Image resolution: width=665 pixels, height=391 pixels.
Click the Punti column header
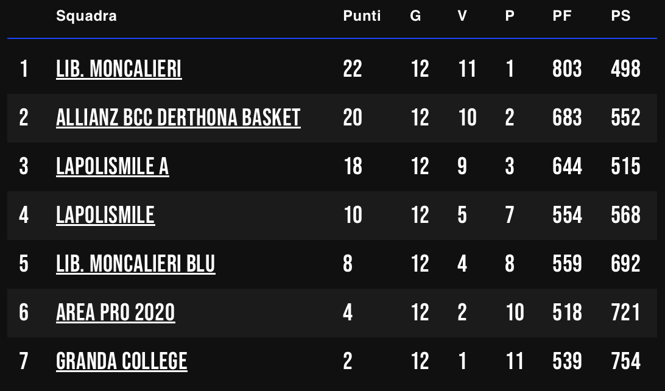362,16
